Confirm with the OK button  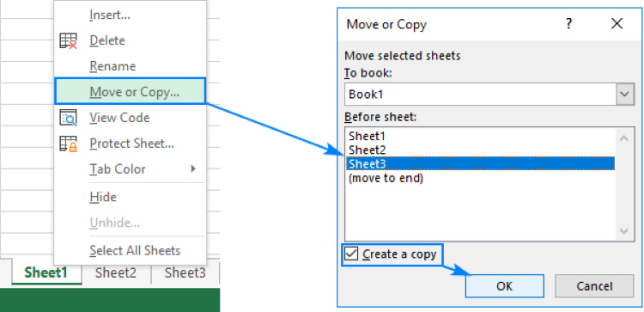click(504, 286)
